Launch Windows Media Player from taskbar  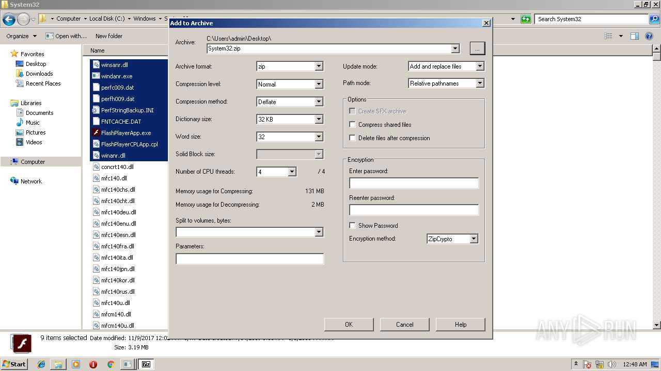pos(76,364)
